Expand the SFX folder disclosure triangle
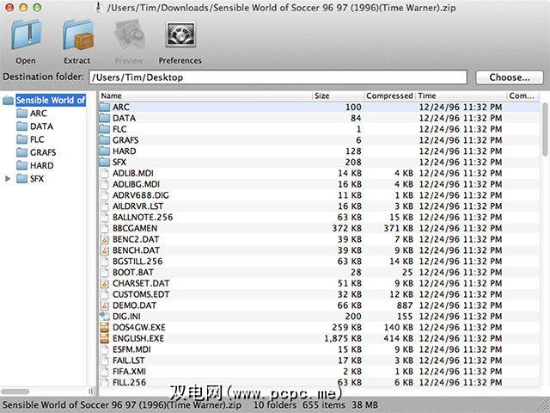Viewport: 550px width, 413px height. pos(8,179)
